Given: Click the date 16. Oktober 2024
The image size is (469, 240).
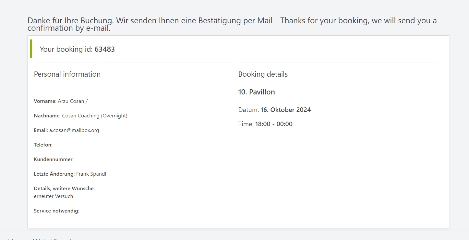Looking at the screenshot, I should (x=286, y=110).
